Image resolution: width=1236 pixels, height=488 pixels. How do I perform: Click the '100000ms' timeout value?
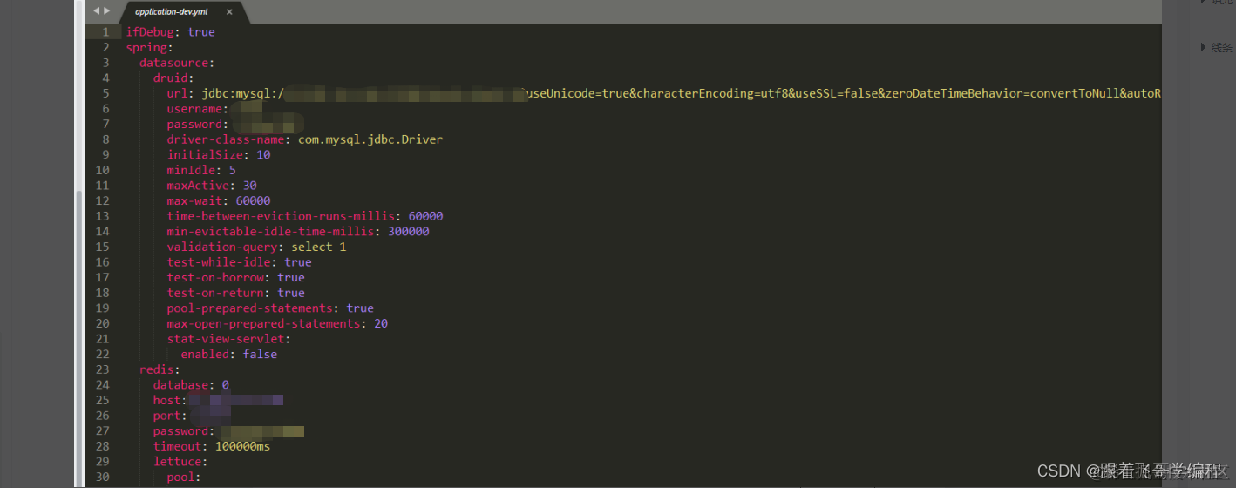click(243, 446)
